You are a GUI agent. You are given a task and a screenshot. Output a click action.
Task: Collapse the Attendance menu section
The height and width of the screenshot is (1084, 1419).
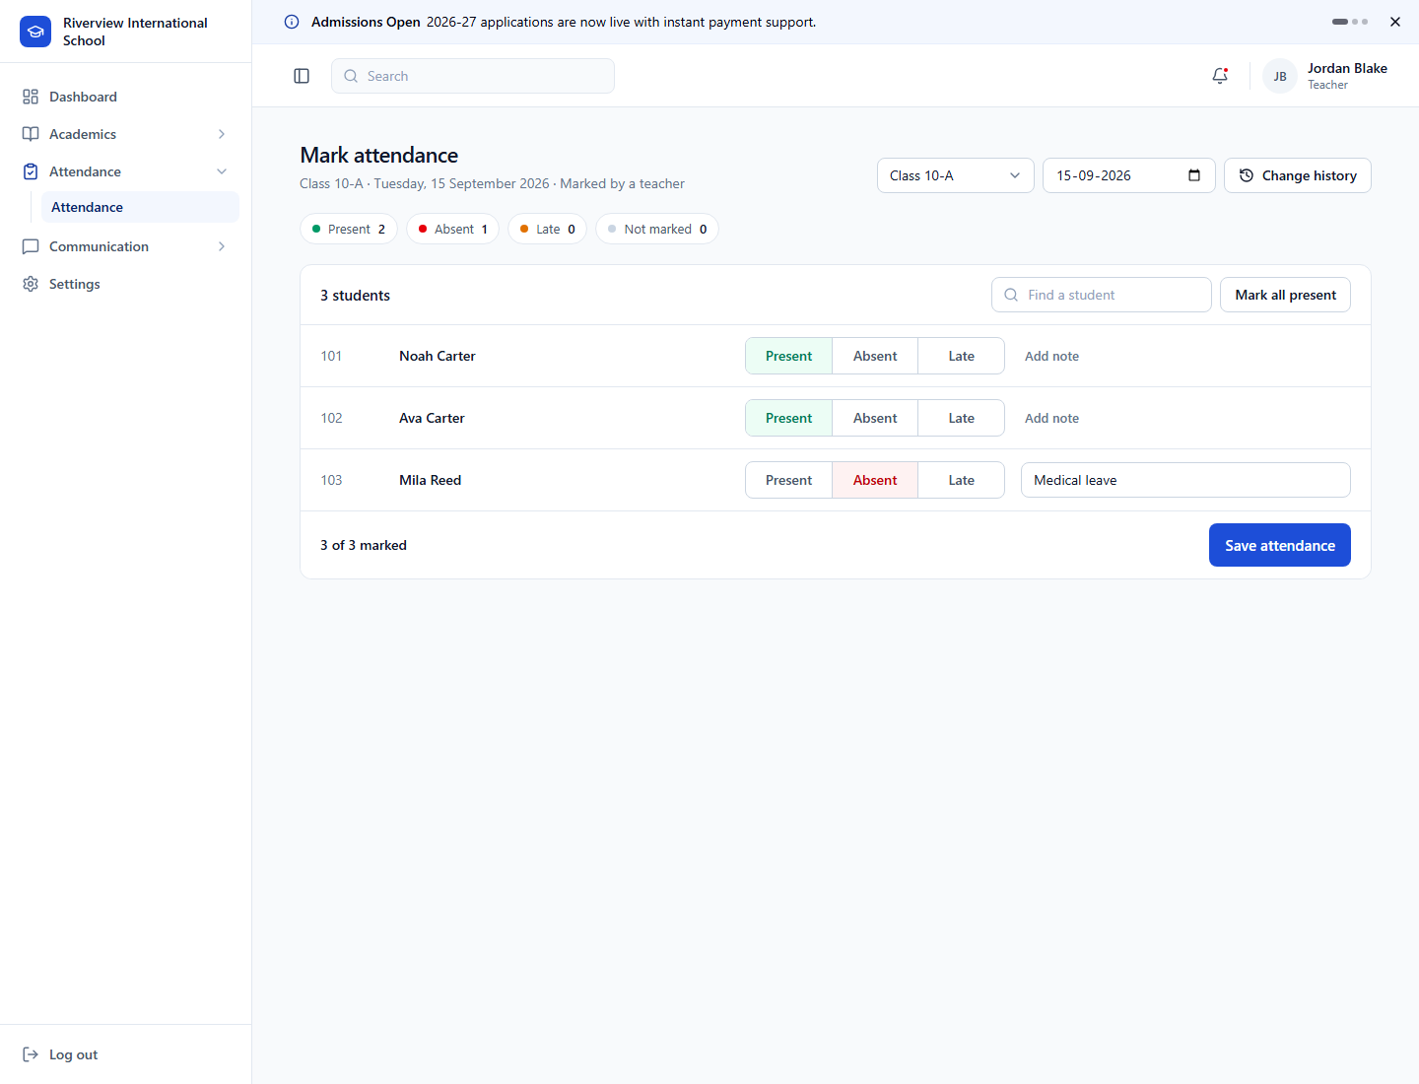tap(125, 171)
